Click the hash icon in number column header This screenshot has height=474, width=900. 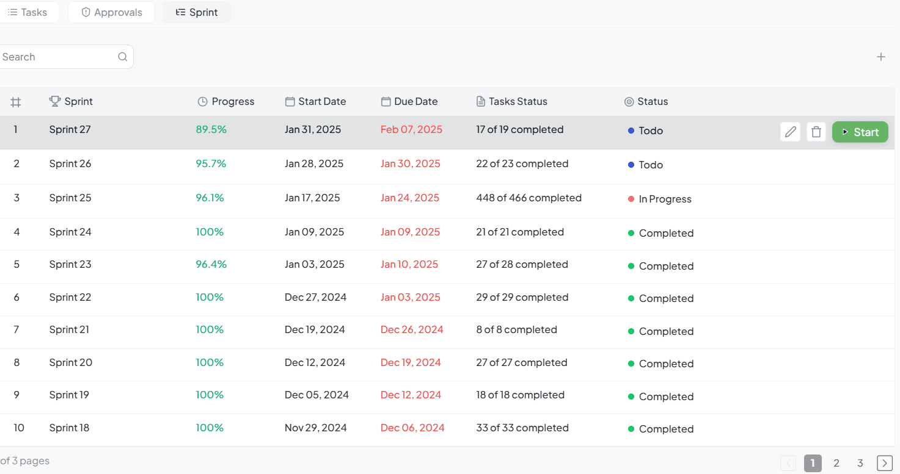coord(16,102)
